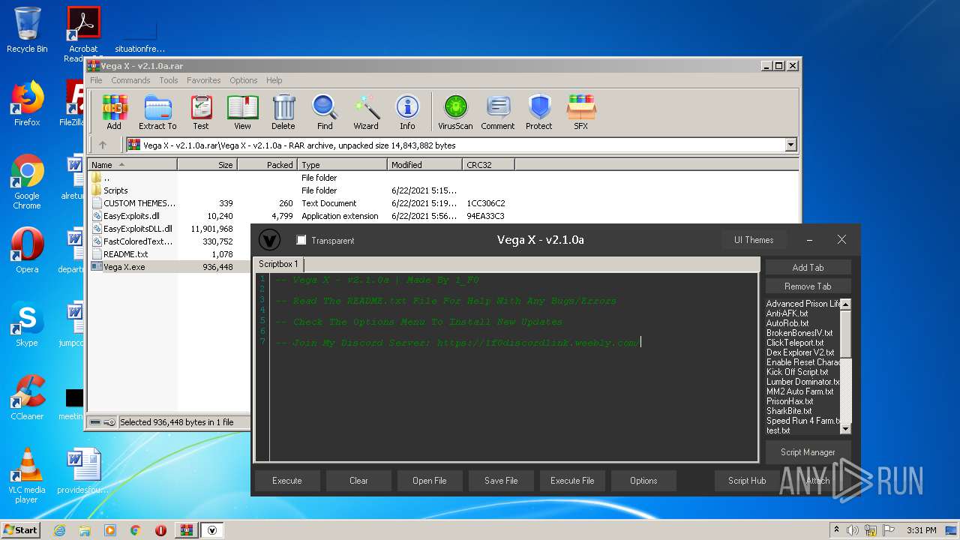Run VirusScan on the archive
The height and width of the screenshot is (540, 960).
455,112
